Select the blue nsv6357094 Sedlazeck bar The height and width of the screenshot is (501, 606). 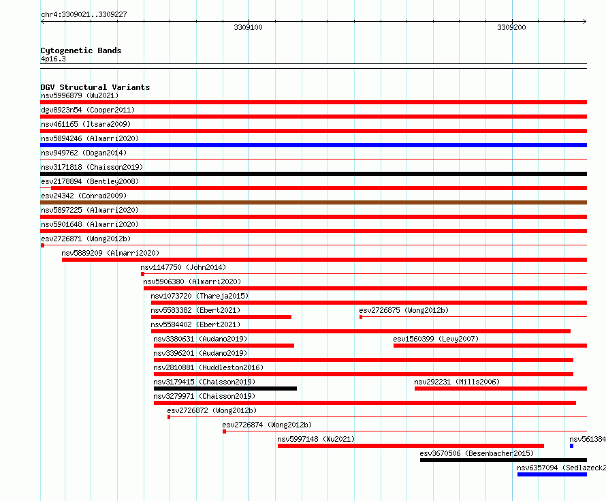point(552,474)
